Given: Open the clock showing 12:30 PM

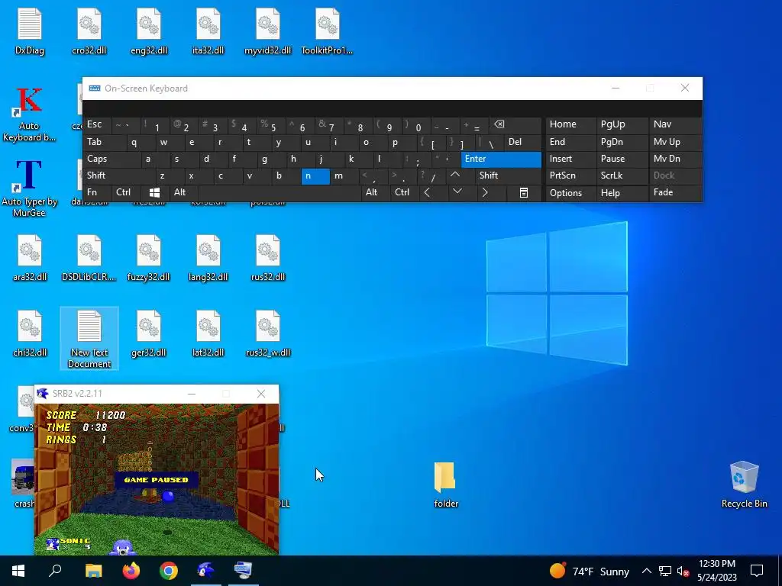Looking at the screenshot, I should click(716, 571).
